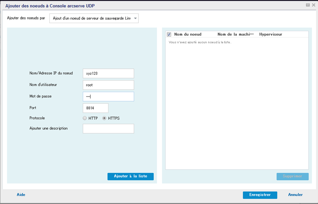Select the HTTPS protocol radio button

(x=104, y=118)
